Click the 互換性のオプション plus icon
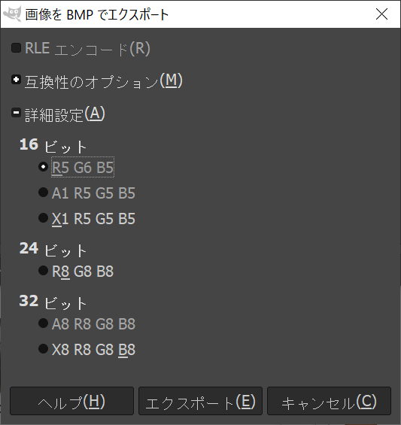Screen dimensions: 401x425 [x=16, y=80]
